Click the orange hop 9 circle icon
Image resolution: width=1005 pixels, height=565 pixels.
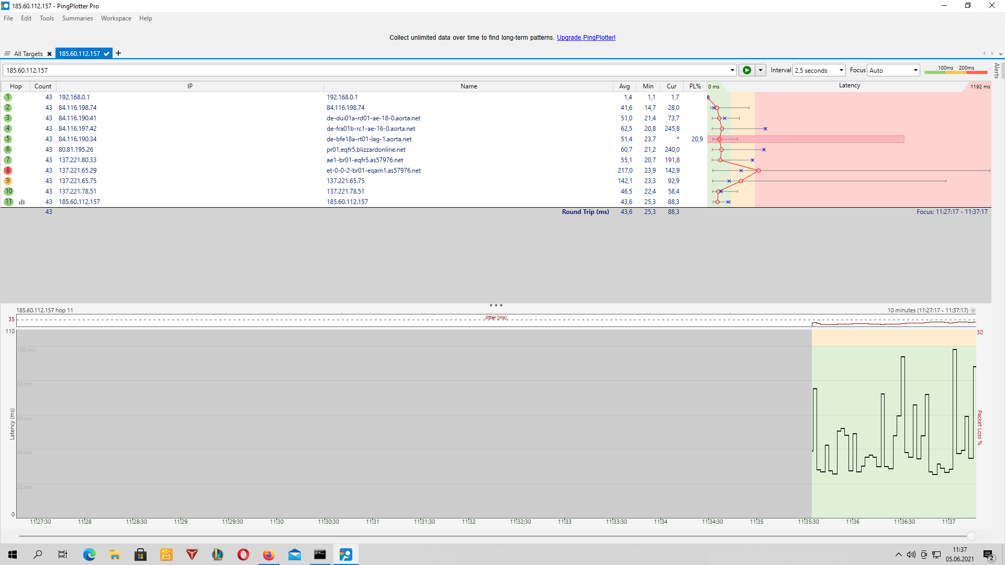(x=8, y=181)
